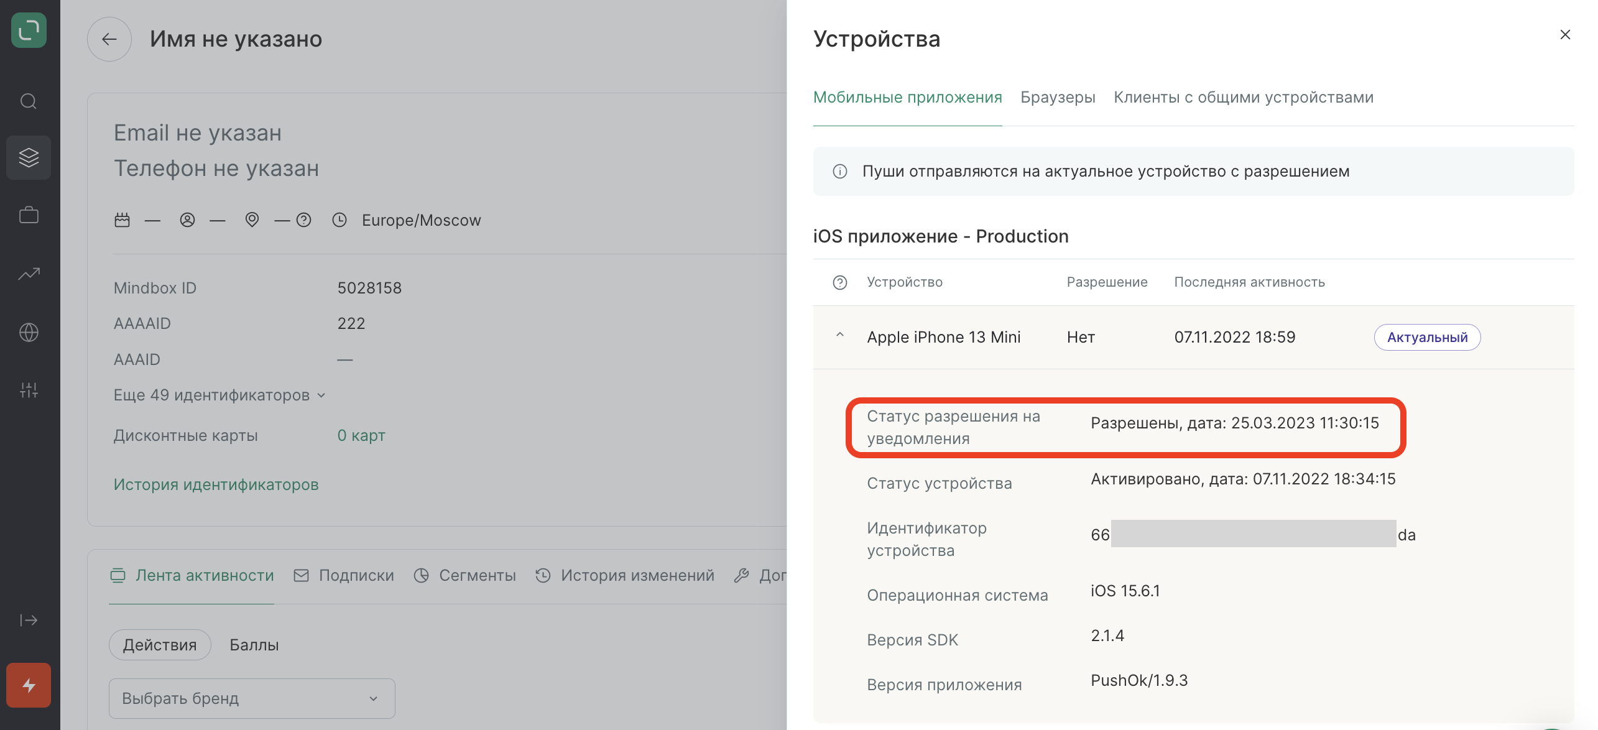
Task: Open Подписки tab
Action: (344, 576)
